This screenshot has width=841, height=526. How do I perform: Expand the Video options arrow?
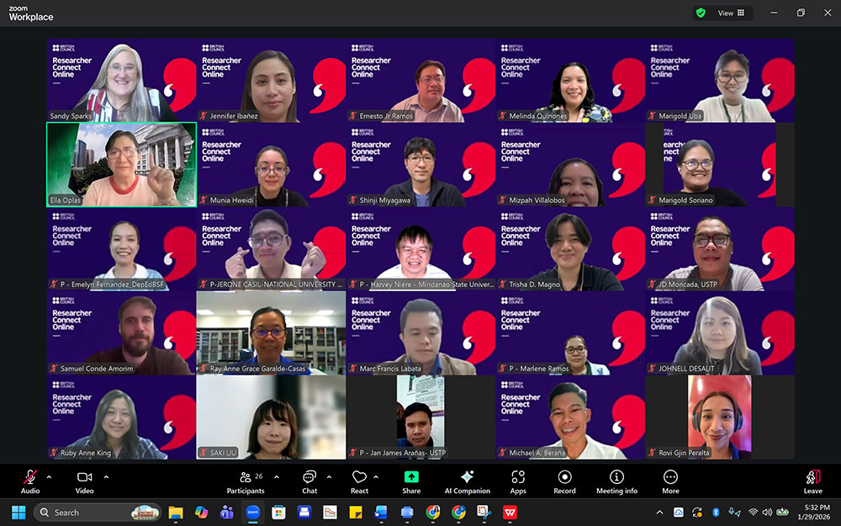(x=106, y=476)
